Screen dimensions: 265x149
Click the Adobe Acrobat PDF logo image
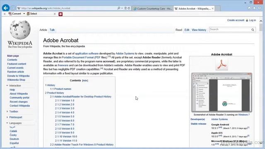tap(222, 65)
